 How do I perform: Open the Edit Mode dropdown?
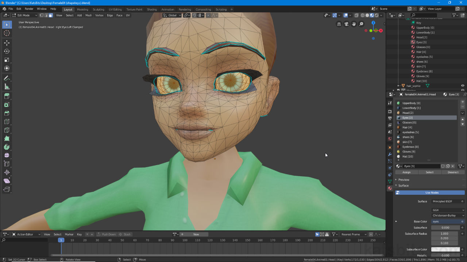tap(25, 15)
